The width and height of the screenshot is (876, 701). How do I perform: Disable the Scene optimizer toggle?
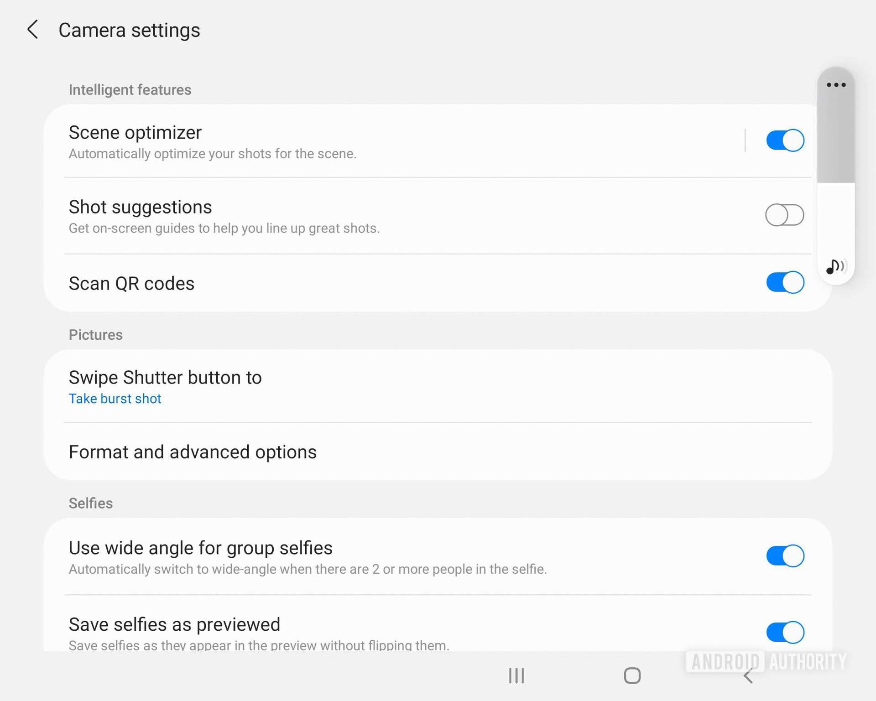coord(785,140)
